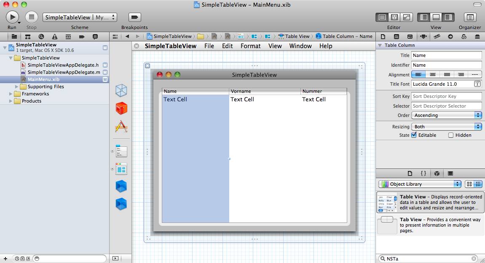Click the font picker icon beside Title Font
The height and width of the screenshot is (263, 485).
tap(477, 84)
